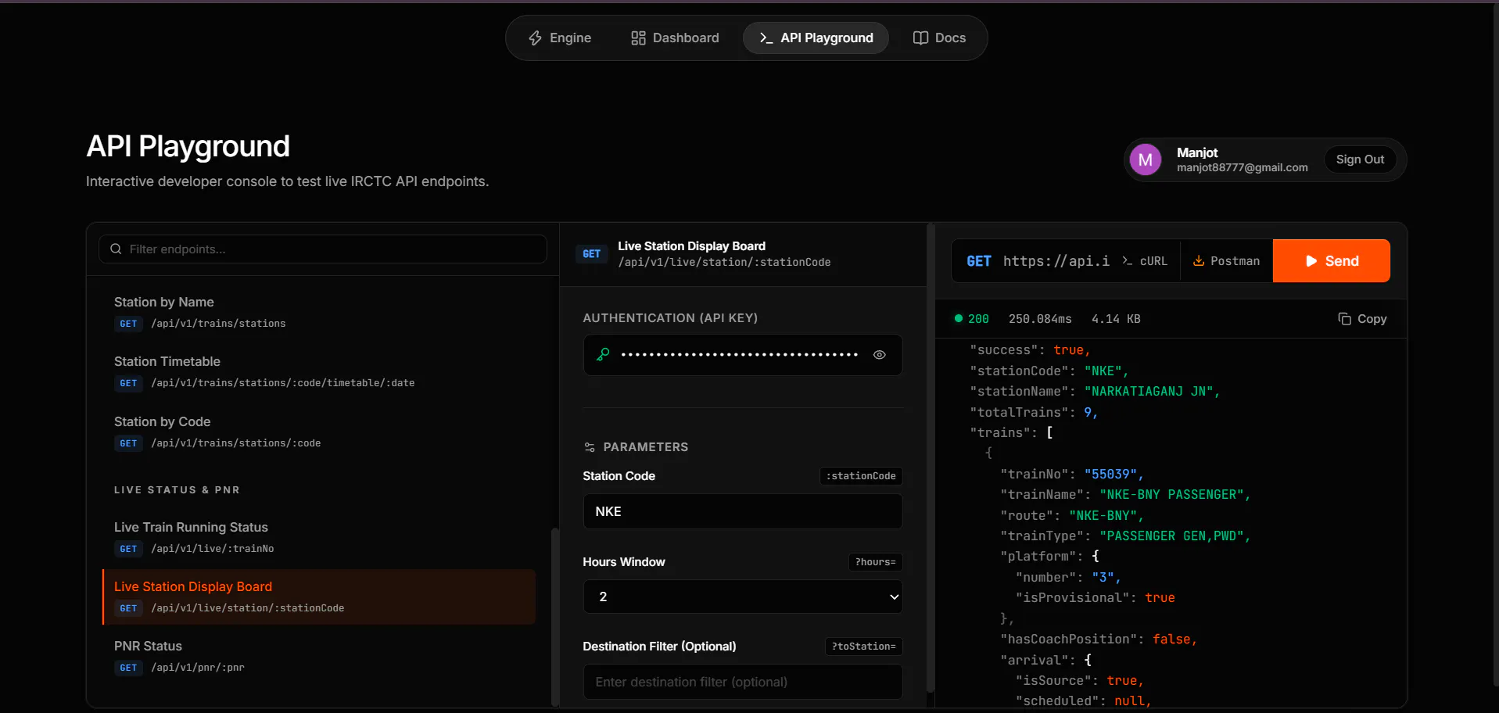Viewport: 1499px width, 713px height.
Task: Click the Destination Filter input field
Action: point(743,682)
